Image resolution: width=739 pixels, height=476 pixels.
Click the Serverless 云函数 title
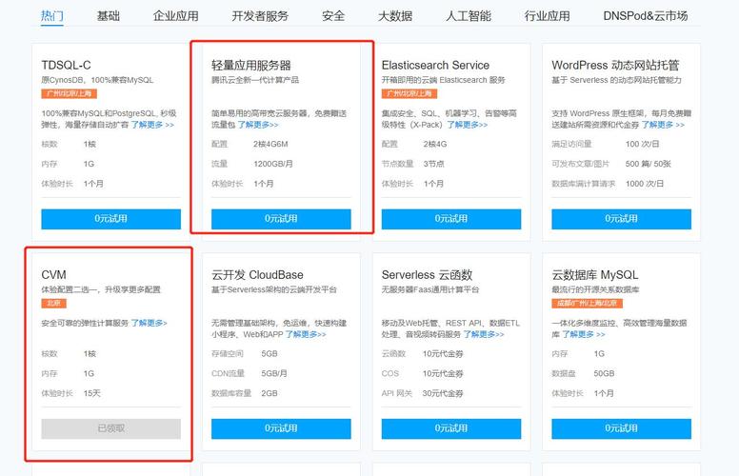pyautogui.click(x=427, y=275)
